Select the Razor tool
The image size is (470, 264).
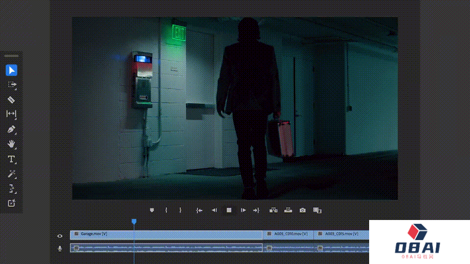coord(11,100)
